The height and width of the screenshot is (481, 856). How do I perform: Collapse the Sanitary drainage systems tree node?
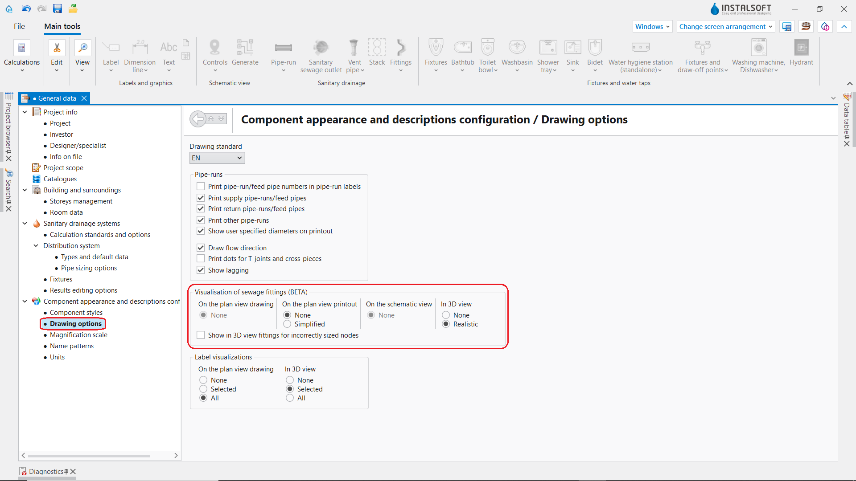(x=25, y=224)
